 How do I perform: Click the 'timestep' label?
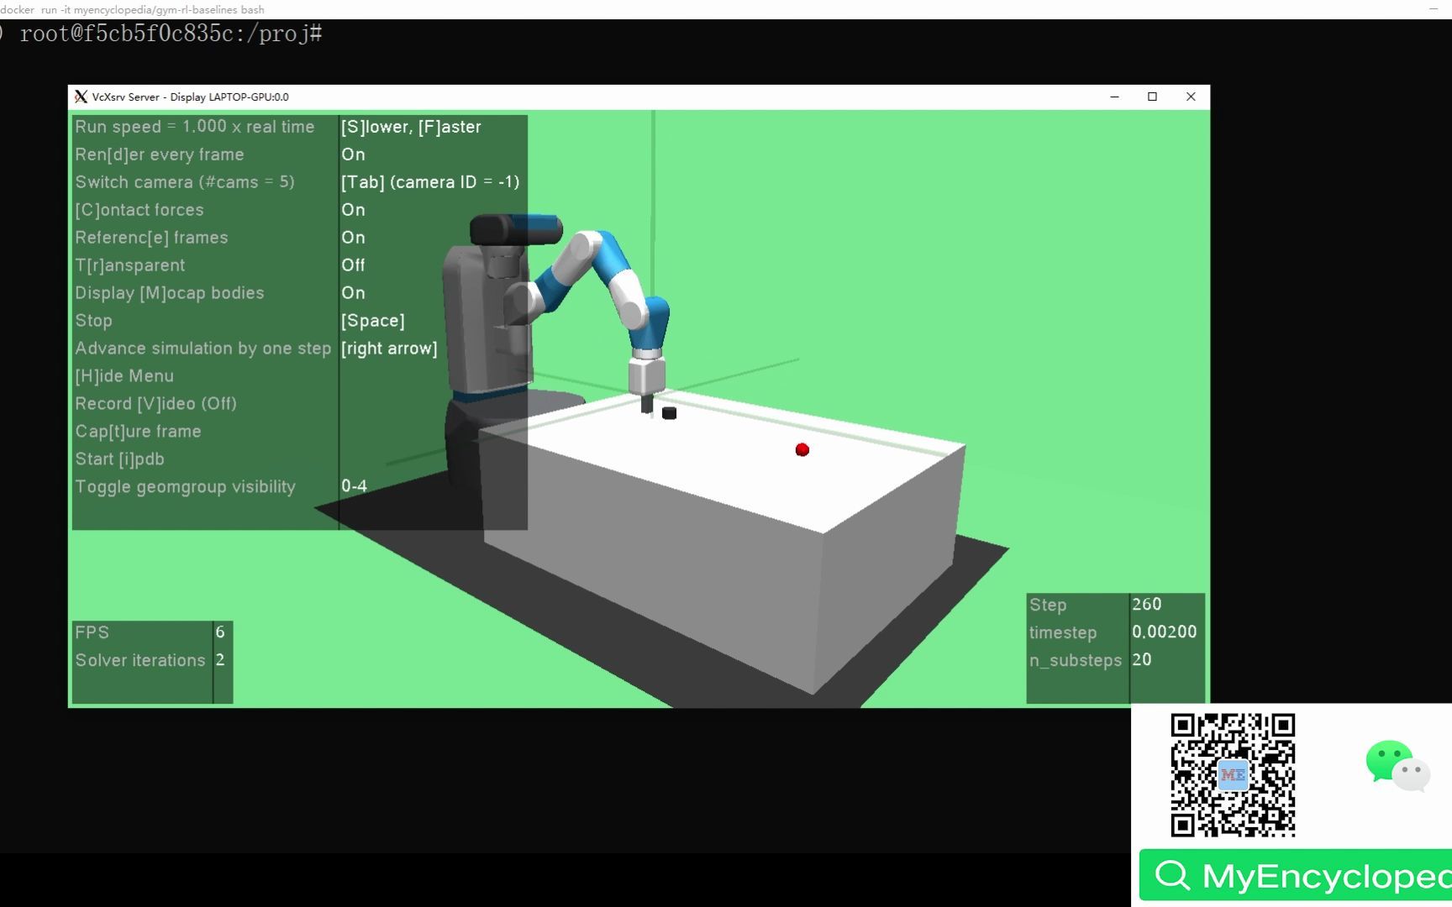click(x=1063, y=632)
